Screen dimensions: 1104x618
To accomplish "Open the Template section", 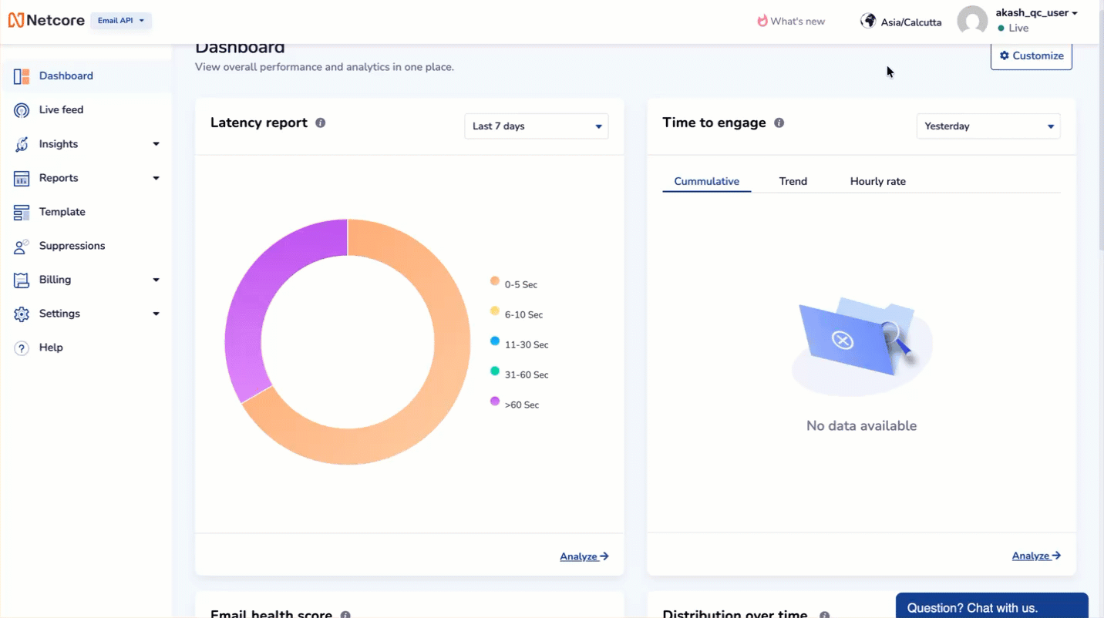I will coord(62,212).
